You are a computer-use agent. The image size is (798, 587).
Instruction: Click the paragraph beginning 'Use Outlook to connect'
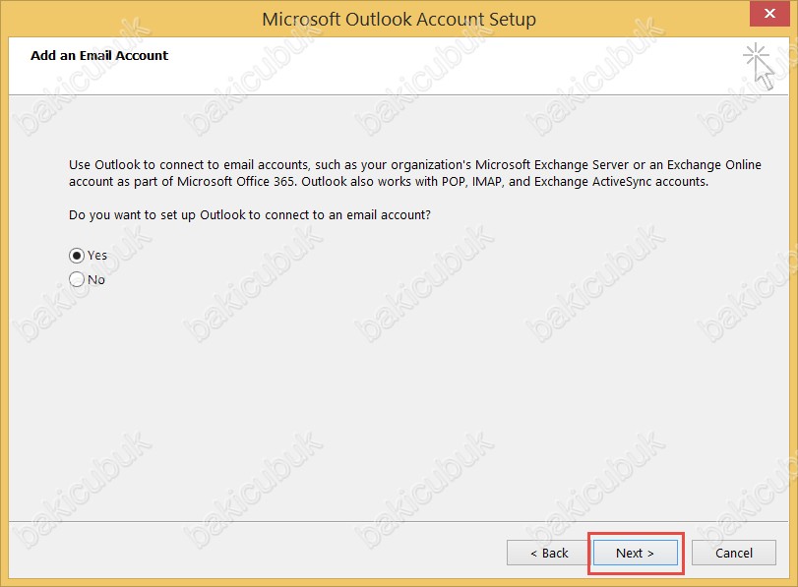415,173
